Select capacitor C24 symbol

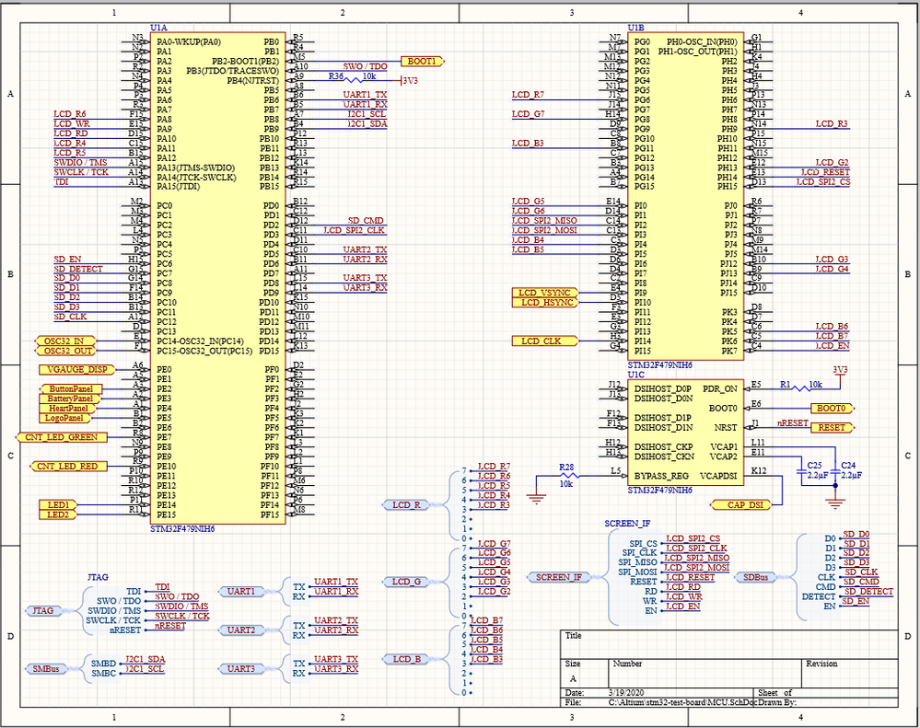(x=835, y=470)
